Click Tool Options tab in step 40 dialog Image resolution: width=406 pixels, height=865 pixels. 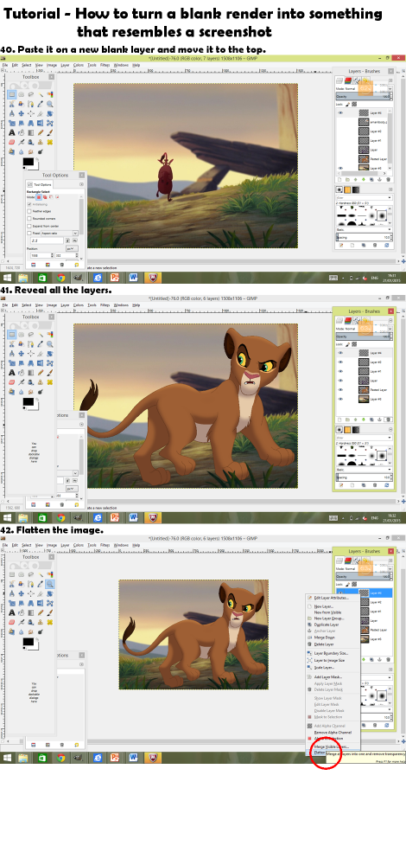[x=40, y=184]
